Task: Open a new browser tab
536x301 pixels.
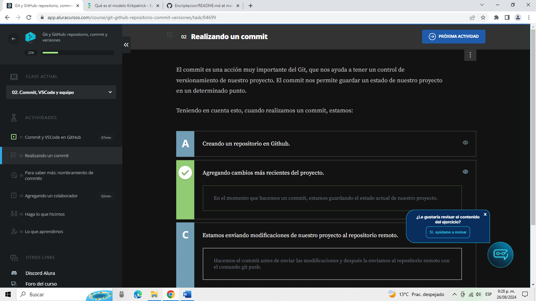Action: (251, 6)
